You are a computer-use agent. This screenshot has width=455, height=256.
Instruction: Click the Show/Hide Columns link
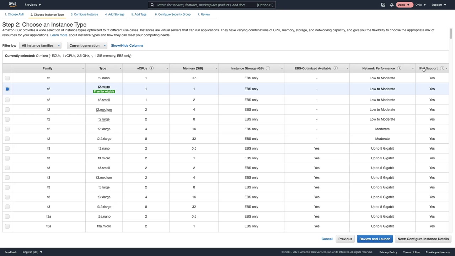click(x=127, y=46)
